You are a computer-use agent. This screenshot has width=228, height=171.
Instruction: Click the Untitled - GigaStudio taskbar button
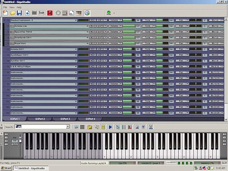pyautogui.click(x=31, y=168)
